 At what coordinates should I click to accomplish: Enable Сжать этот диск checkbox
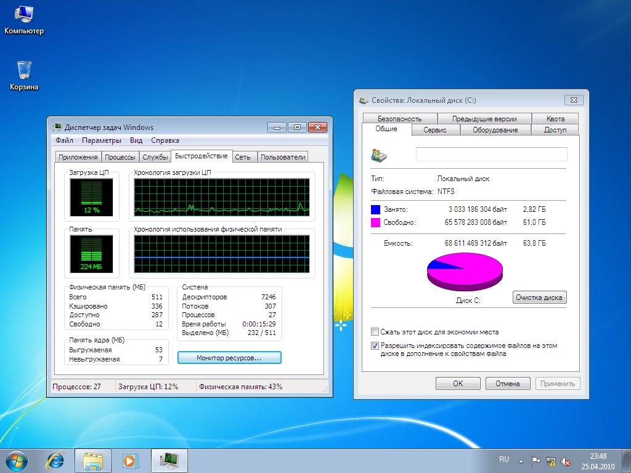coord(375,332)
